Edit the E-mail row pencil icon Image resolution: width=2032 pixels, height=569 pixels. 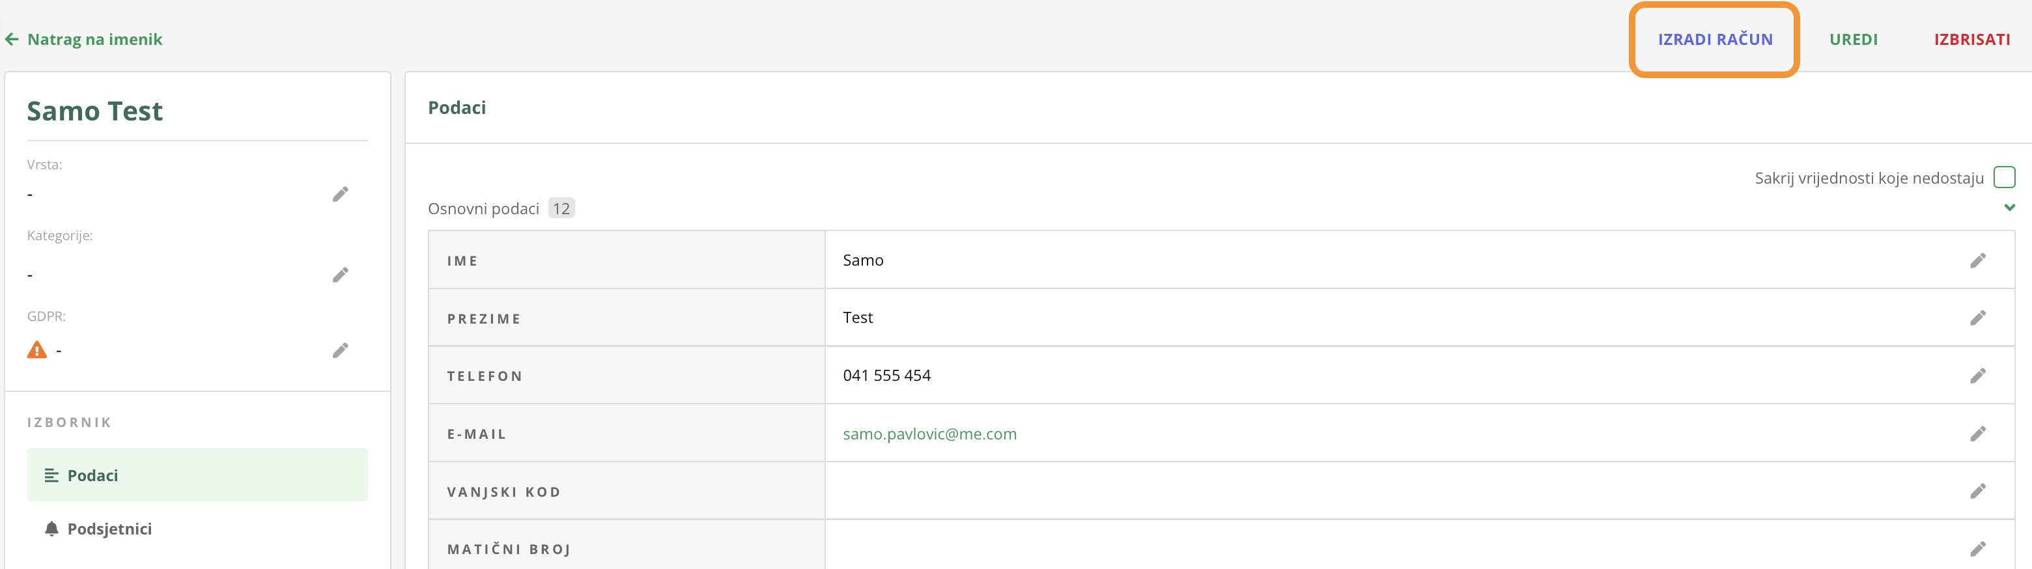(x=1977, y=434)
